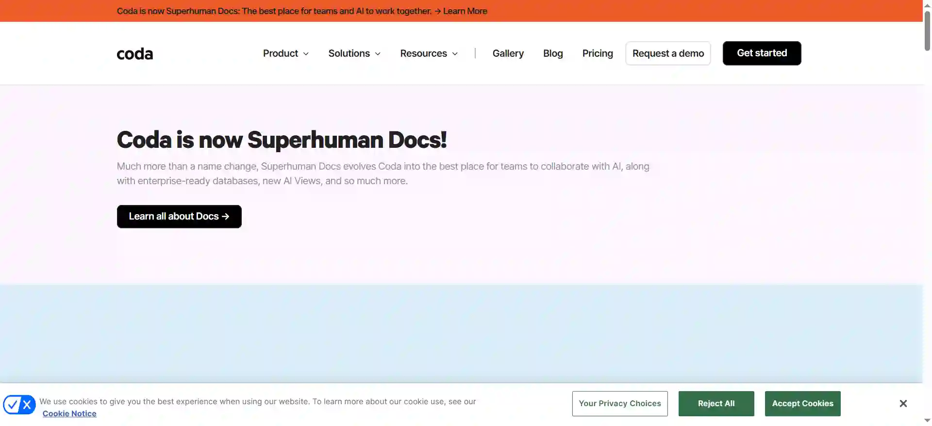
Task: Open the Gallery page
Action: click(x=508, y=53)
